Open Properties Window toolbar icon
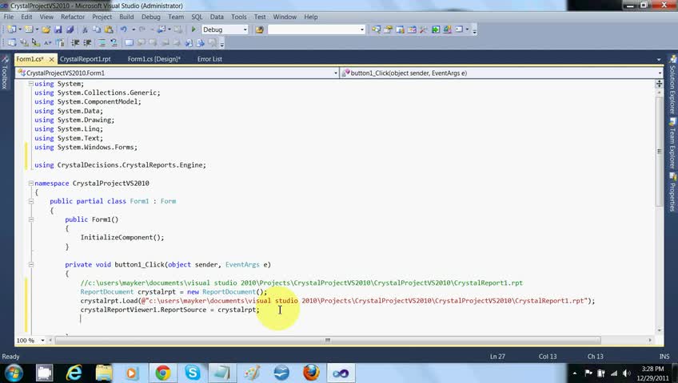Screen dimensions: 678x383 tap(389, 30)
